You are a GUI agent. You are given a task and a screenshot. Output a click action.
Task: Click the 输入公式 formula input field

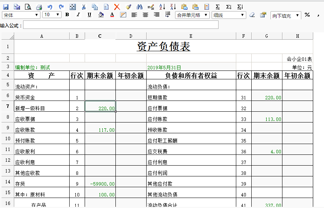coord(120,25)
